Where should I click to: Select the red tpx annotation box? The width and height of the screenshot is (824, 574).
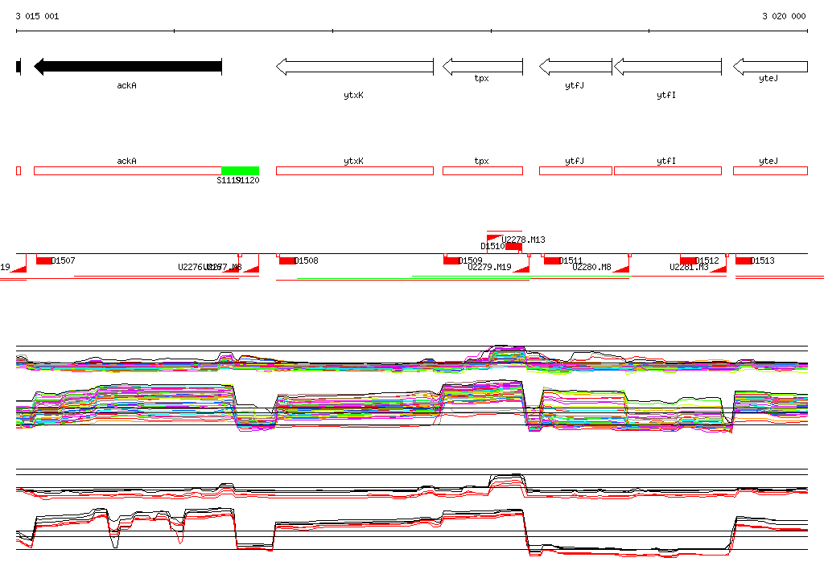[483, 170]
